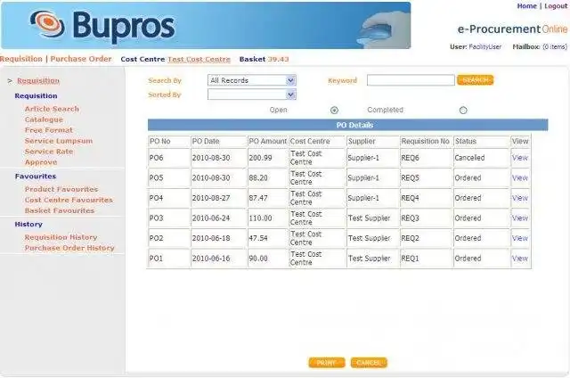This screenshot has height=378, width=570.
Task: Click the History section heading
Action: pos(28,224)
